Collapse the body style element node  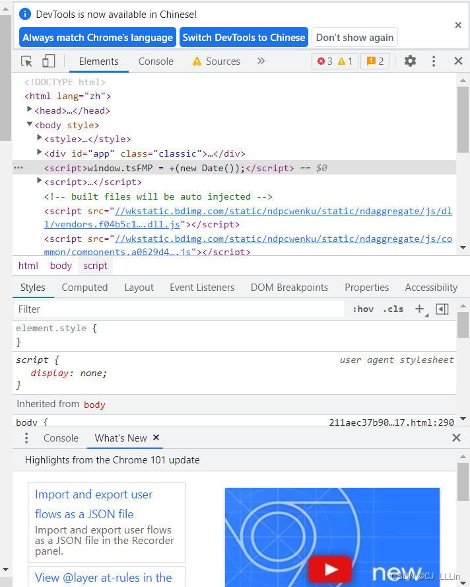pos(30,124)
